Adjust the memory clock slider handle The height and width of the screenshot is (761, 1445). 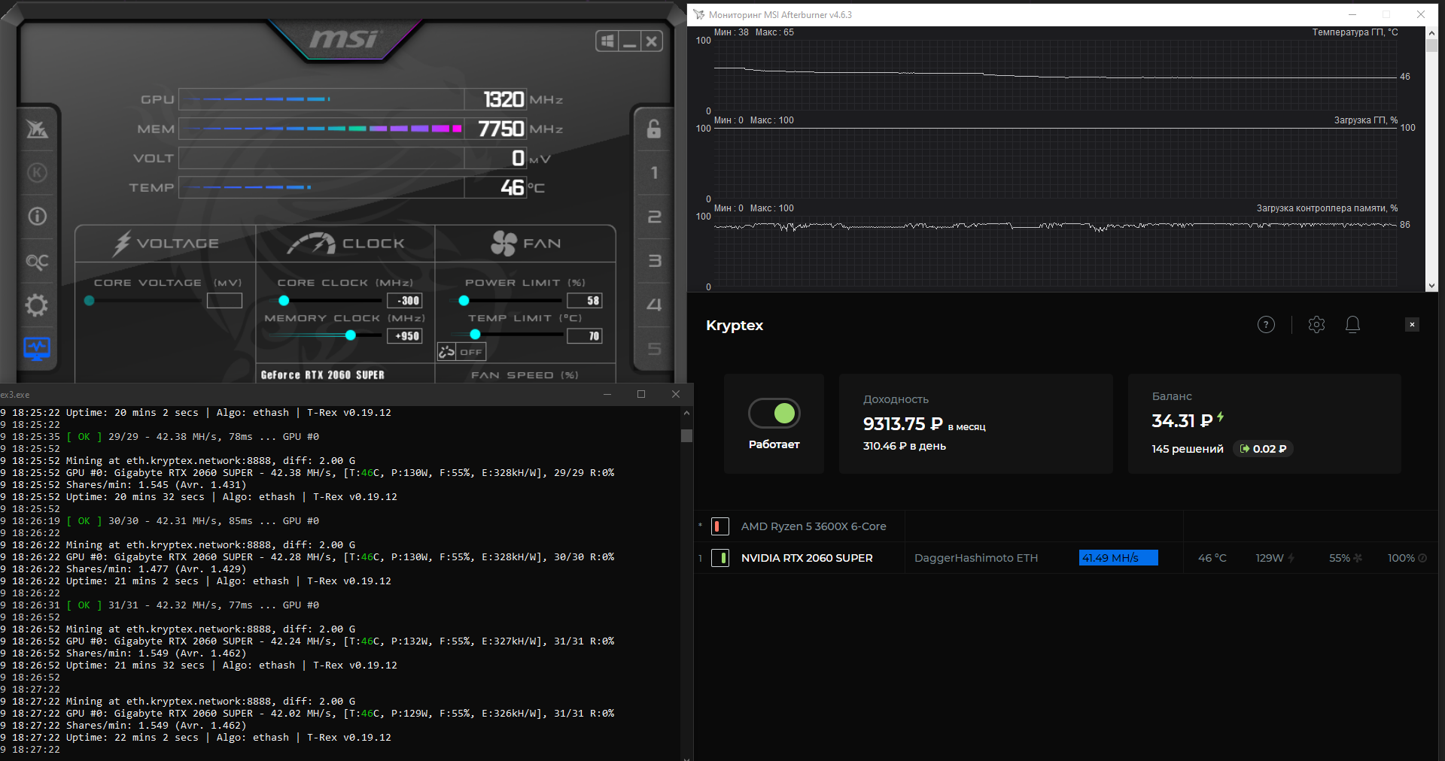pos(351,335)
